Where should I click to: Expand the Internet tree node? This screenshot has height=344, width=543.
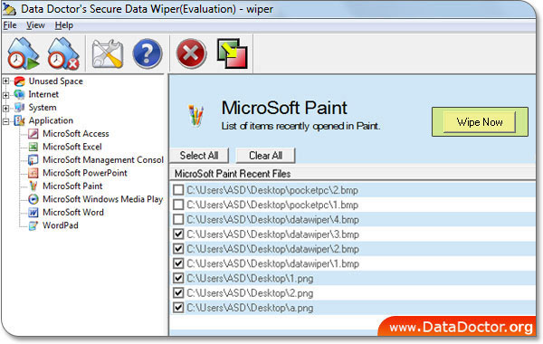tap(6, 94)
